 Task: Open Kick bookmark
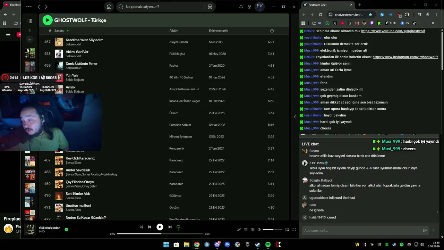click(379, 23)
